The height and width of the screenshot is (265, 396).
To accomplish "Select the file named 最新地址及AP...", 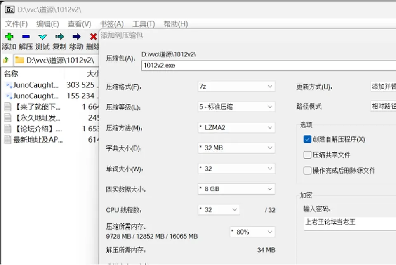I will point(38,140).
